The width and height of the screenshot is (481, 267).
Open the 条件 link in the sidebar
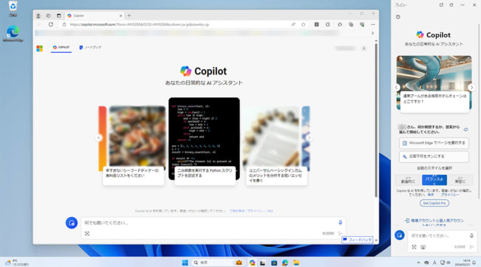(x=431, y=195)
